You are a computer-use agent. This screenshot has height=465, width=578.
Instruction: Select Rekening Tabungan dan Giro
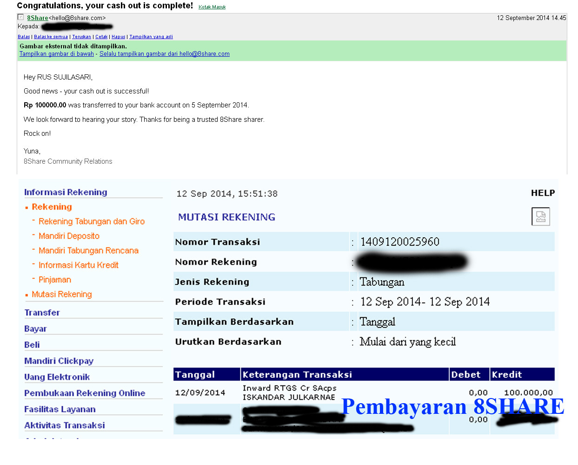(x=92, y=221)
